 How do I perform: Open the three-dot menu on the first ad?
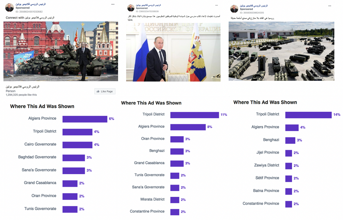point(113,5)
